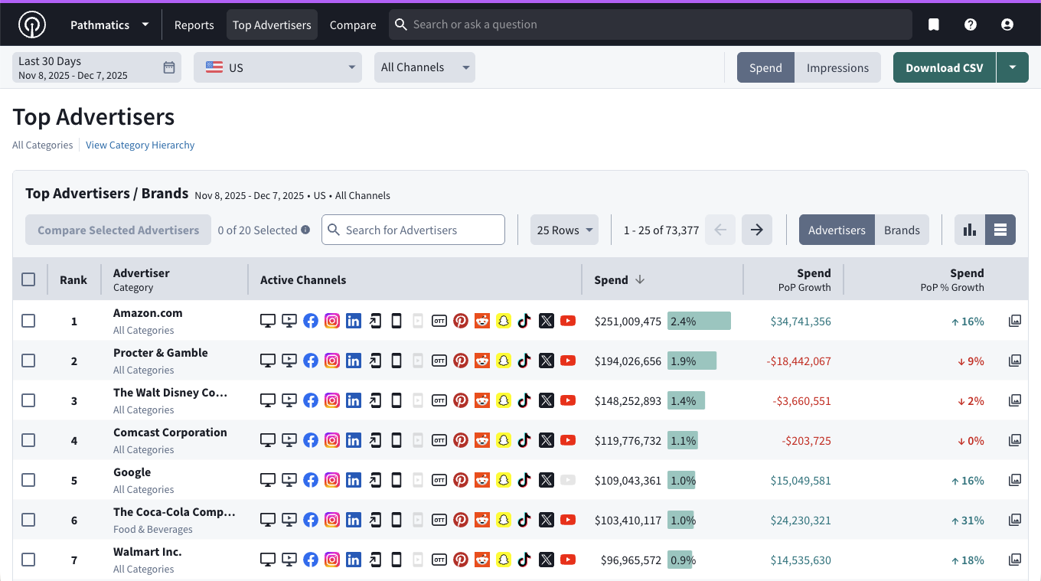This screenshot has height=581, width=1041.
Task: Click mobile phone icon in Coca-Cola row
Action: (396, 520)
